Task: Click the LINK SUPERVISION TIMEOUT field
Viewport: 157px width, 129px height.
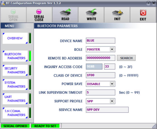Action: (101, 93)
